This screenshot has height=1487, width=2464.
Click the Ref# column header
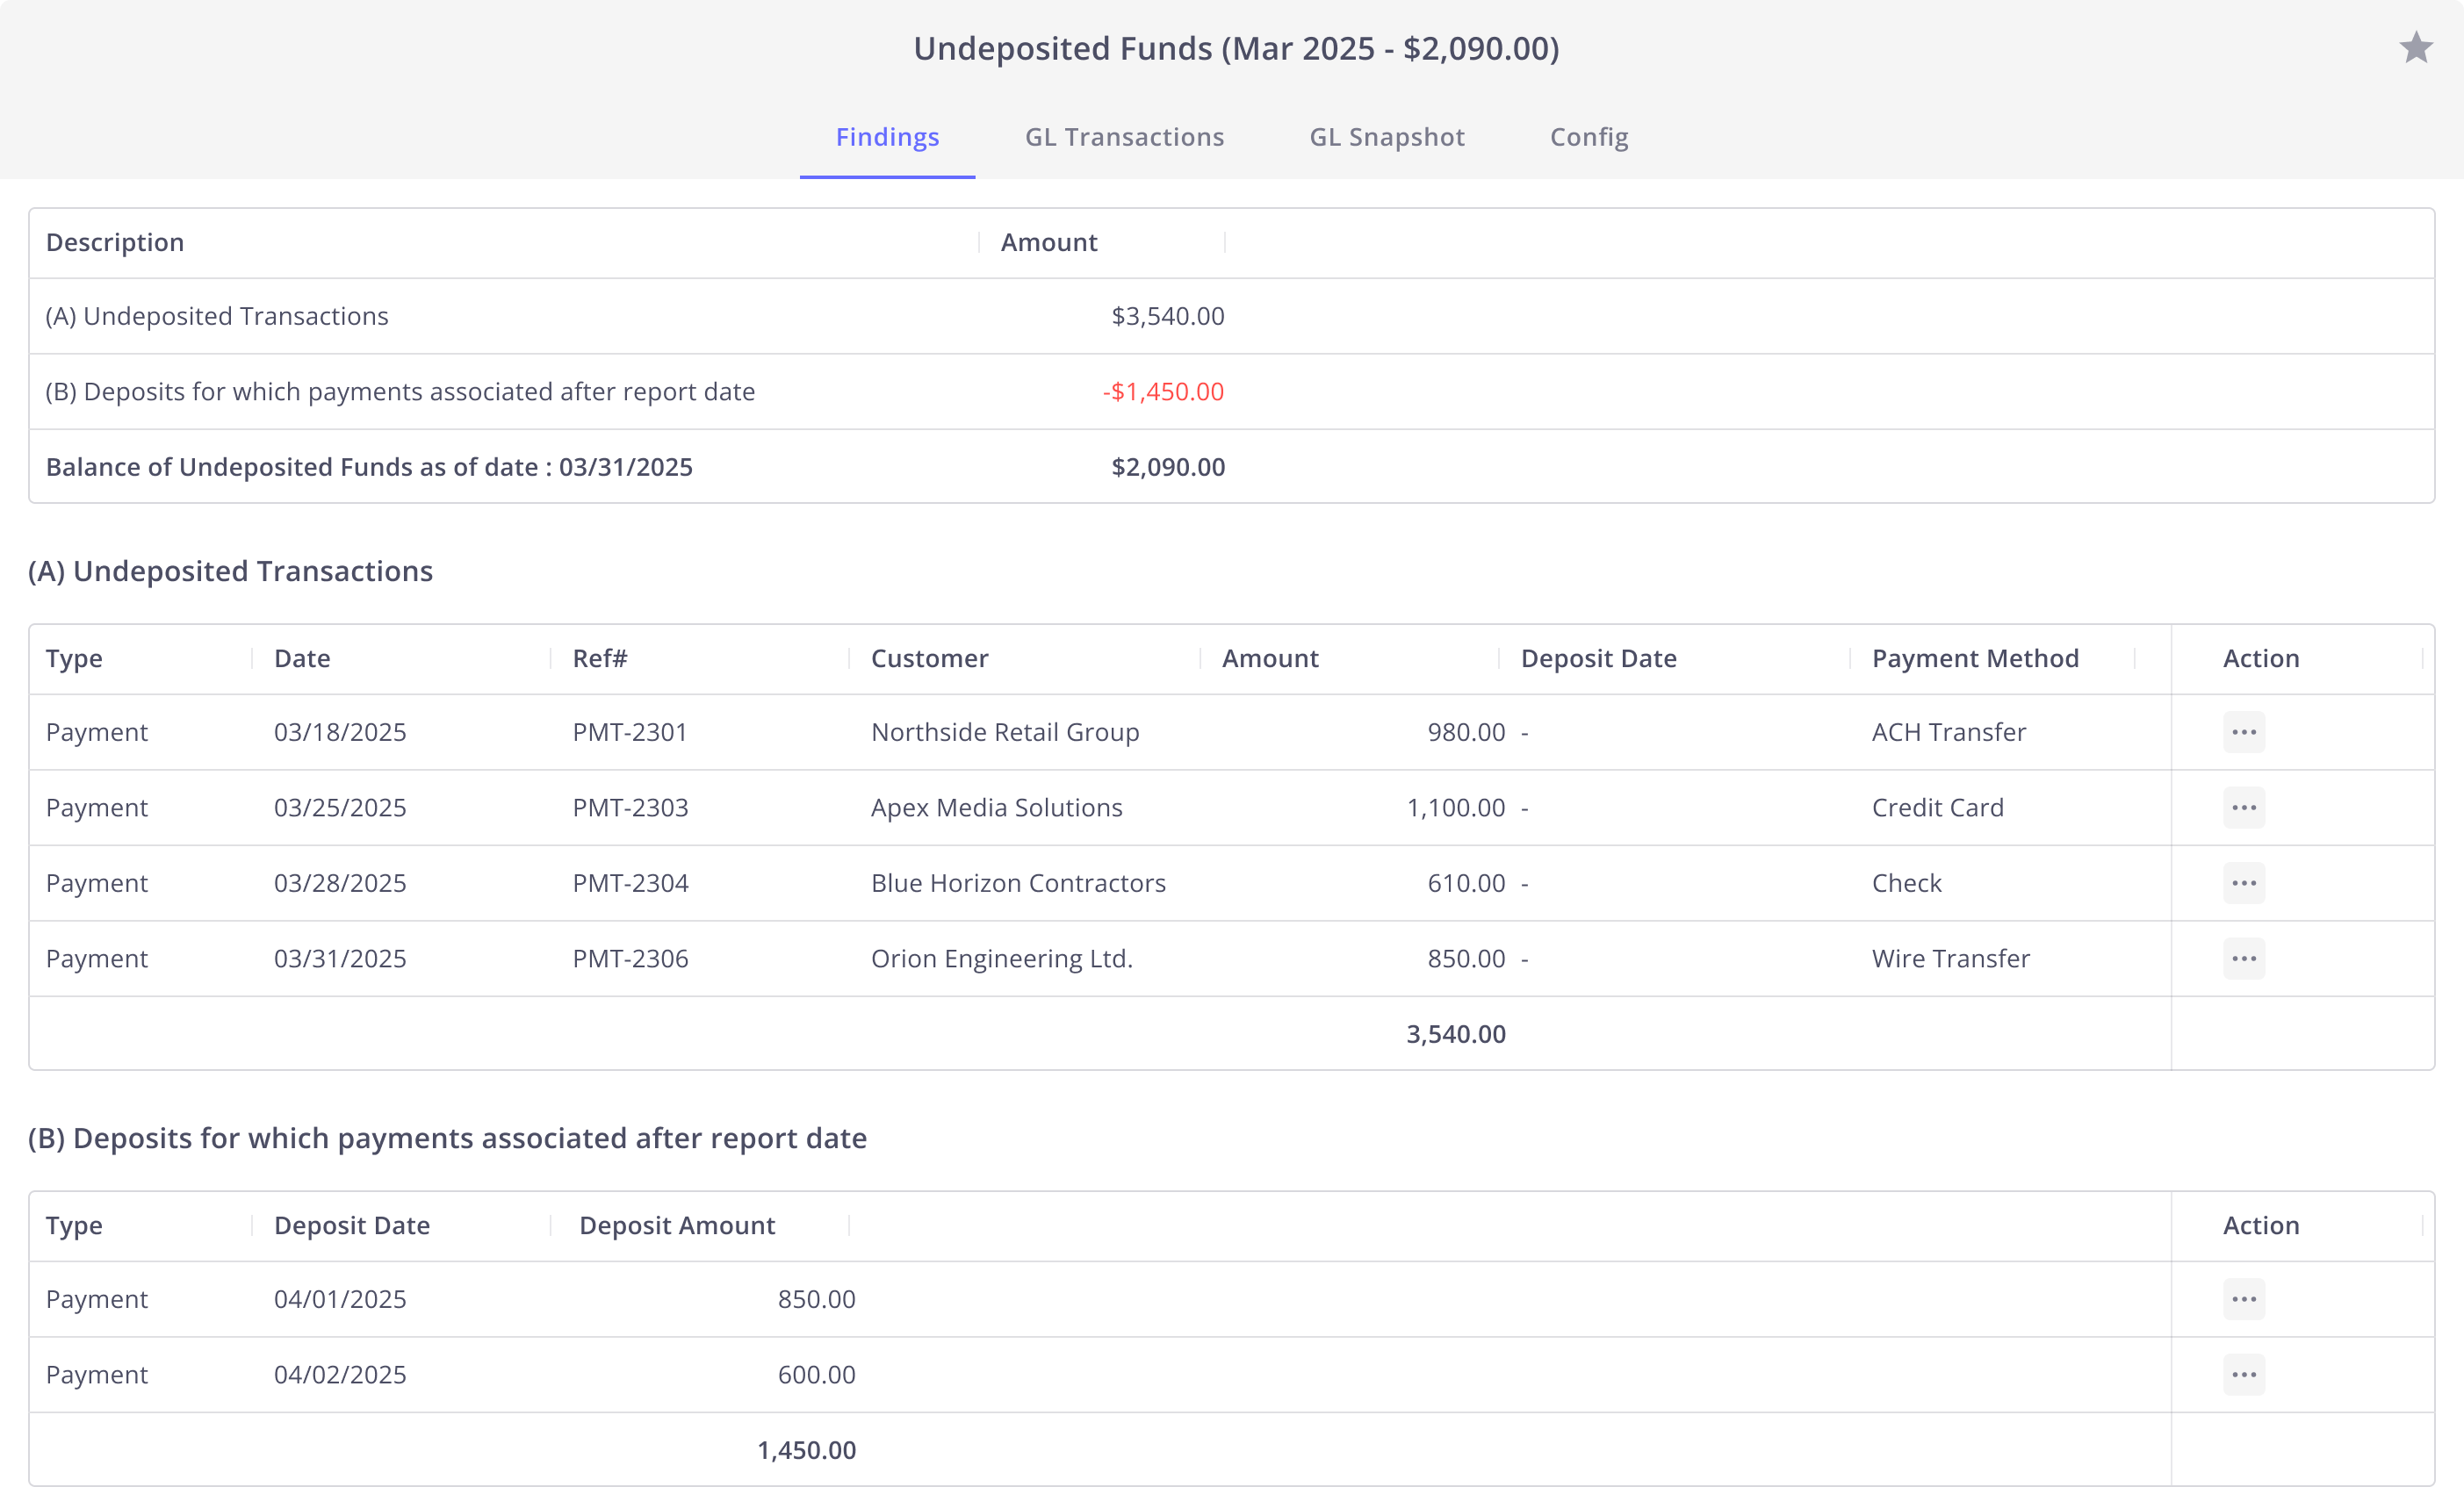point(600,658)
